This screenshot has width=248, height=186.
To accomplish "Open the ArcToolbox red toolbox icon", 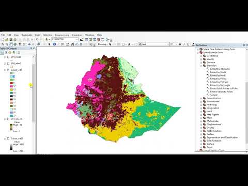I will [x=99, y=39].
